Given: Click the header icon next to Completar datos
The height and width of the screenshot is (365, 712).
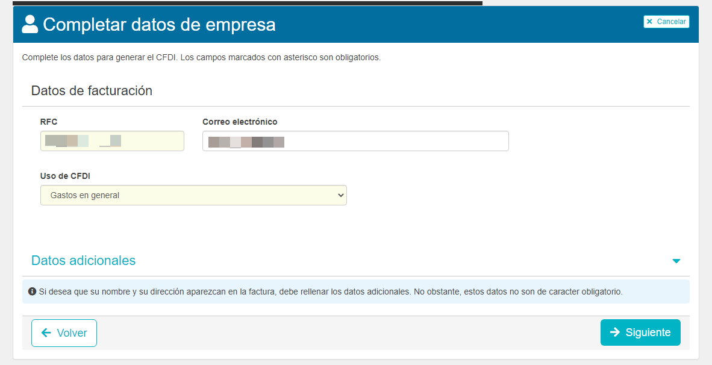Looking at the screenshot, I should pyautogui.click(x=30, y=25).
